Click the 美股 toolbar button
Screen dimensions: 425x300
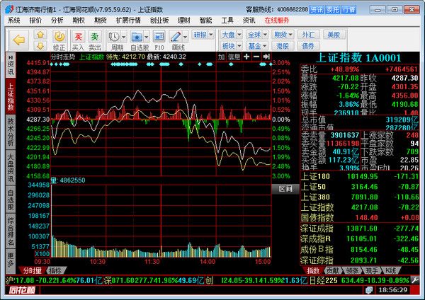pos(334,35)
